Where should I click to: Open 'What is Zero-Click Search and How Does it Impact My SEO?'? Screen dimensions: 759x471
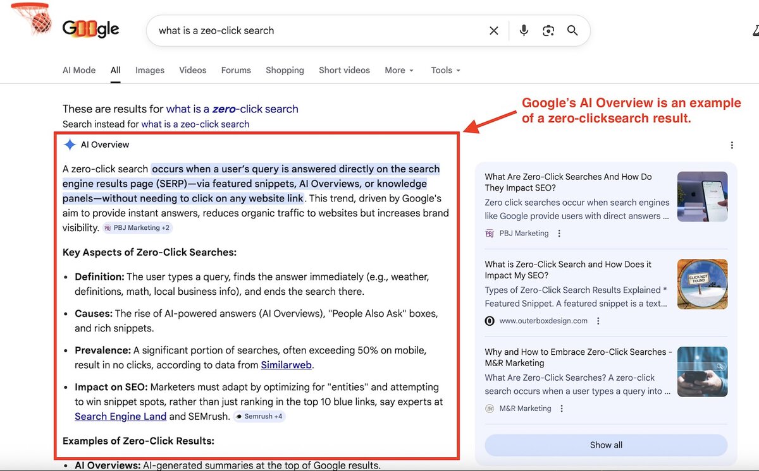tap(569, 270)
